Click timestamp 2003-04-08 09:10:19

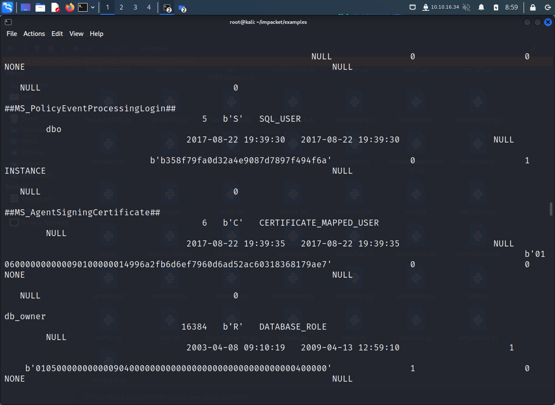(236, 347)
